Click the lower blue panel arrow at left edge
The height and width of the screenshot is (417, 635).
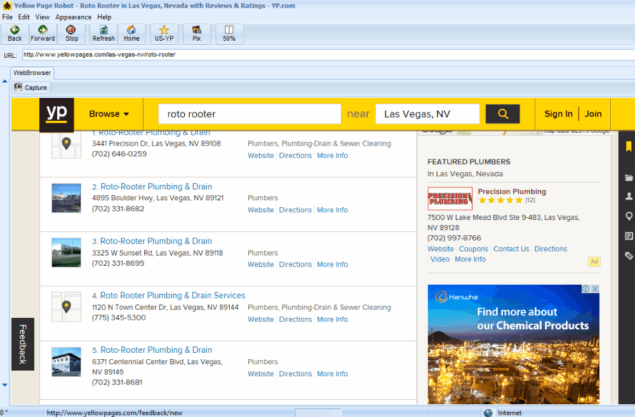pyautogui.click(x=5, y=385)
